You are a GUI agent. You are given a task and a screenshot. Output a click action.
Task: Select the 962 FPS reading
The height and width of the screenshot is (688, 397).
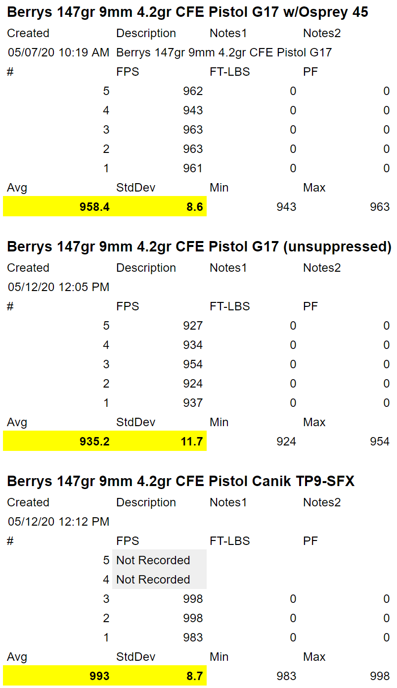193,91
